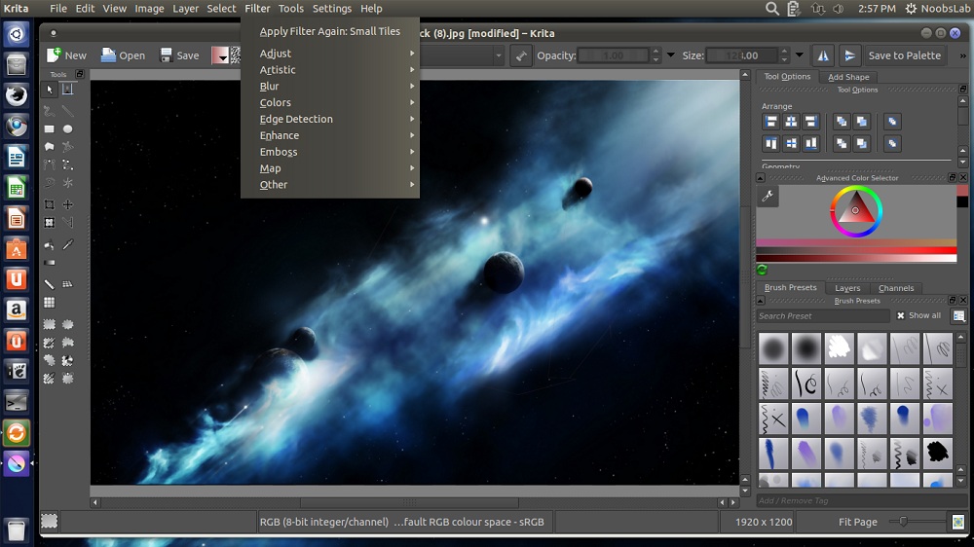
Task: Click the preset view mode icon
Action: pos(958,316)
